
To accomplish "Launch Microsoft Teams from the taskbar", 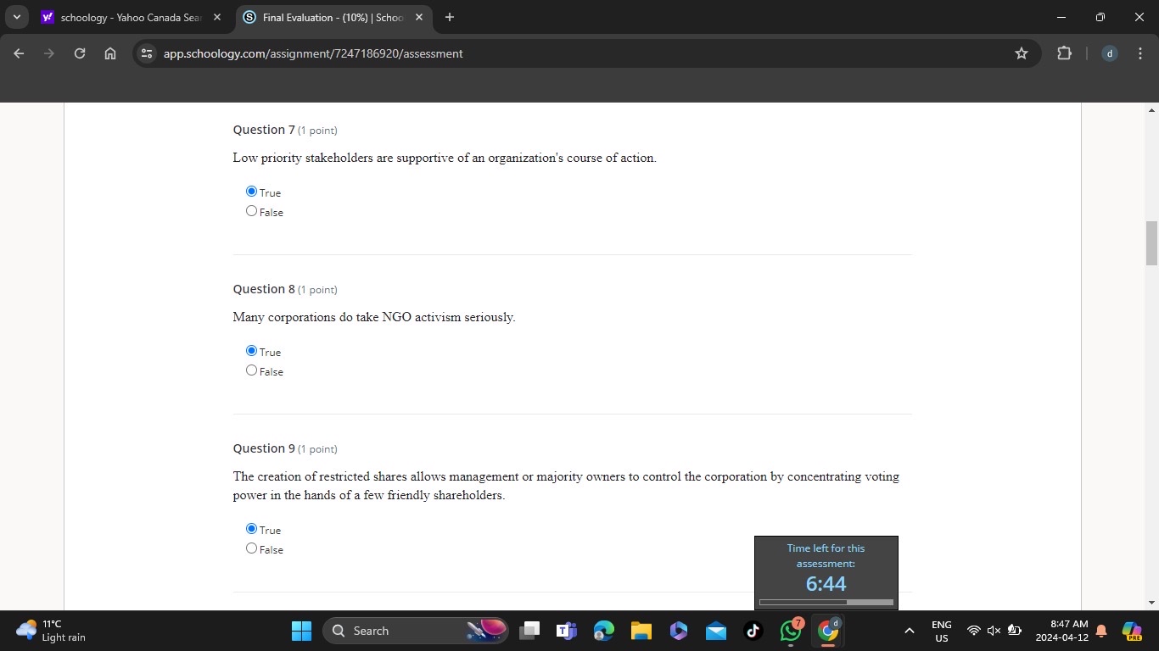I will [567, 631].
